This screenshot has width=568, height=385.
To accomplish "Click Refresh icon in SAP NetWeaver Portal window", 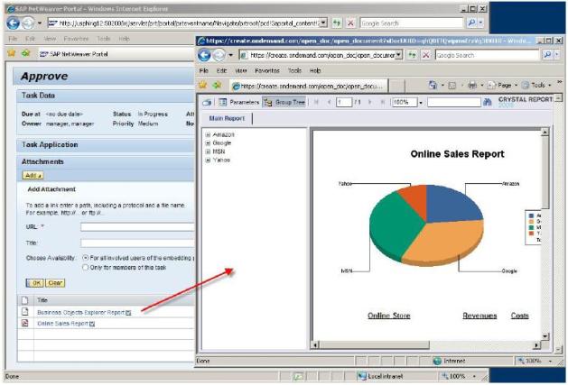I will [x=337, y=23].
